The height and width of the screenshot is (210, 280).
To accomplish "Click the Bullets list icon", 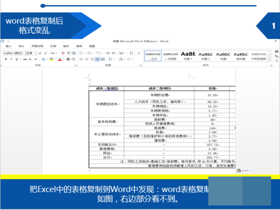I will (81, 53).
